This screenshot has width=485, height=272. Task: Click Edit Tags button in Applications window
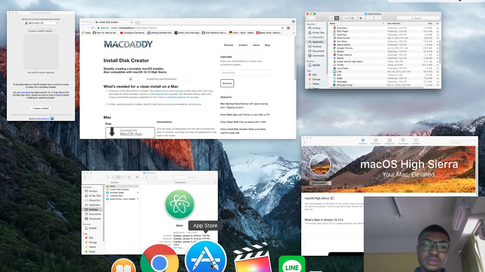378,18
